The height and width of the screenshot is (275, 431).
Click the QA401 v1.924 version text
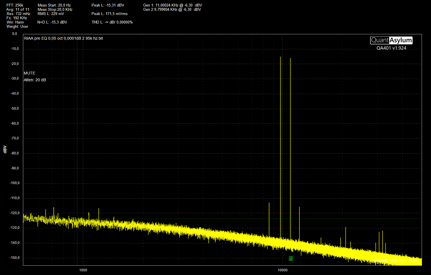pos(391,48)
